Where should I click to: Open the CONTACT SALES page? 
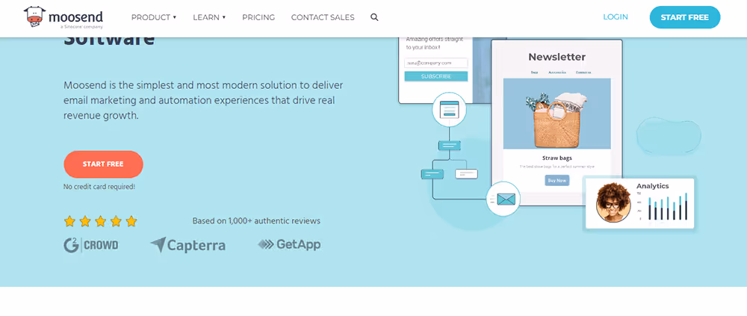(x=323, y=17)
